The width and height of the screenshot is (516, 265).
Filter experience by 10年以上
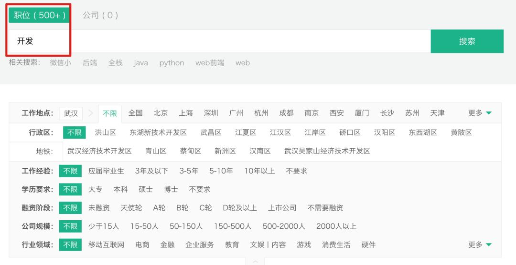(x=259, y=171)
